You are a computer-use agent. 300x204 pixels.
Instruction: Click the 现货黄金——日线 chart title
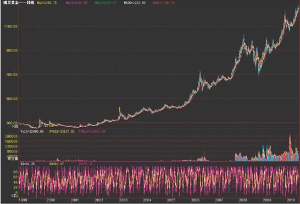[x=19, y=3]
